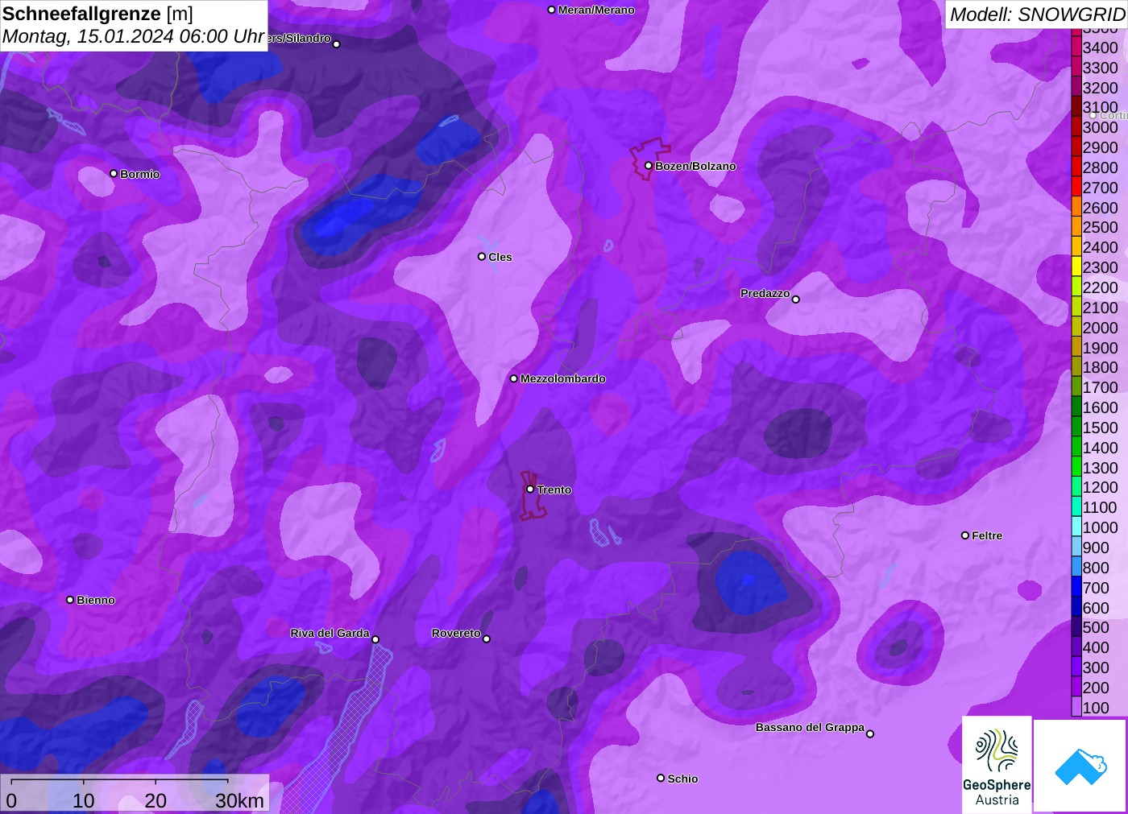This screenshot has width=1128, height=814.
Task: Click the Schneefallgrenze [m] title
Action: pyautogui.click(x=97, y=14)
